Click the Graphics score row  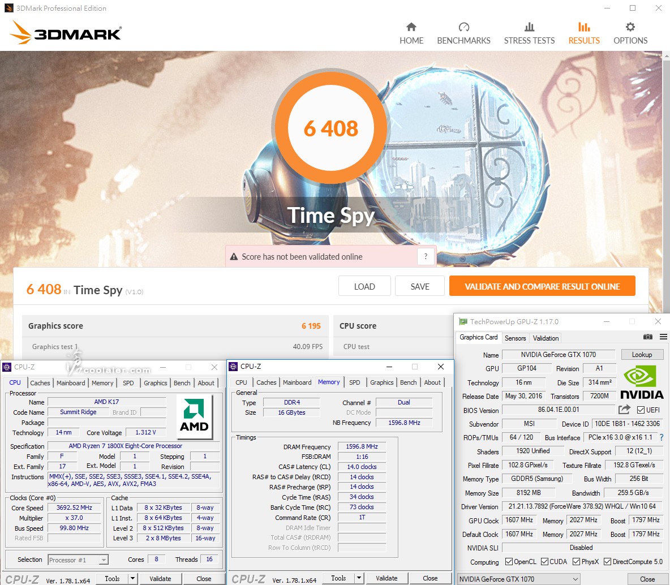tap(175, 326)
